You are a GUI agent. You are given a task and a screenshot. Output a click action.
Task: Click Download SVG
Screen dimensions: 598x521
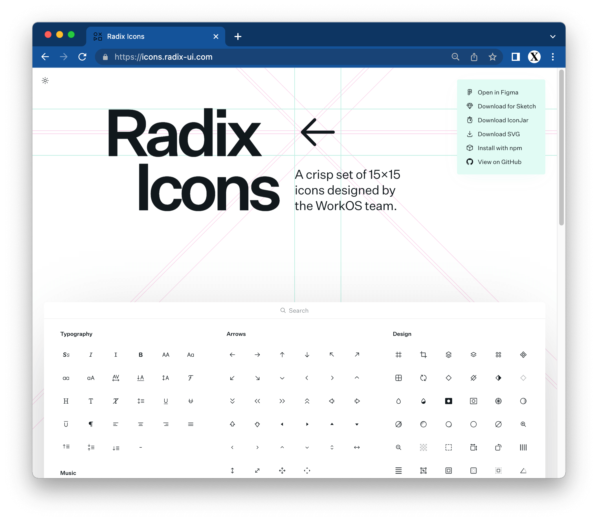(494, 134)
